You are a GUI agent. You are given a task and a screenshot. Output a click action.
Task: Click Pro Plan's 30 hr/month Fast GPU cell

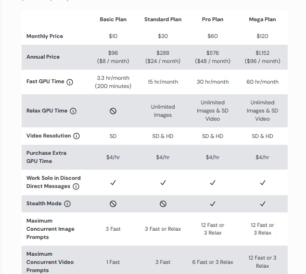[x=213, y=82]
